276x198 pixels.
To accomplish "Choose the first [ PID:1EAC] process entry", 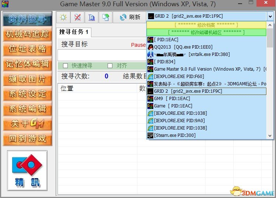I will (206, 40).
